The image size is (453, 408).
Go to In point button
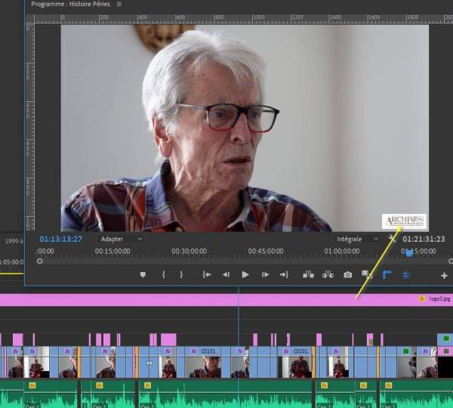pyautogui.click(x=206, y=275)
